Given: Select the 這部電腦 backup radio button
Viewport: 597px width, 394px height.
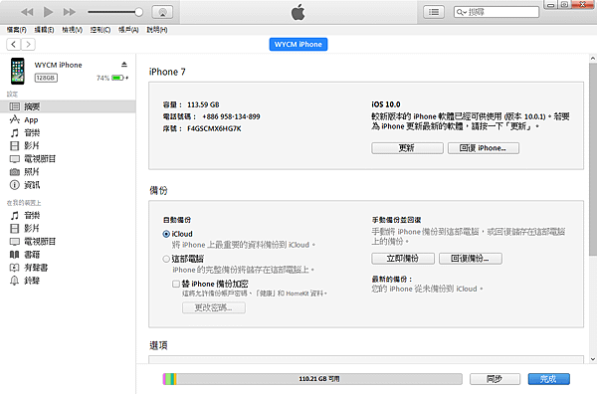Looking at the screenshot, I should tap(166, 259).
